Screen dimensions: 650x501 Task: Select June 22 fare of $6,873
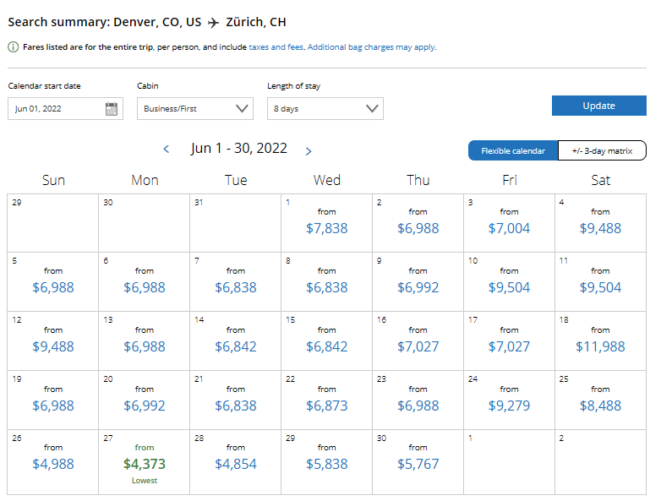[x=326, y=406]
